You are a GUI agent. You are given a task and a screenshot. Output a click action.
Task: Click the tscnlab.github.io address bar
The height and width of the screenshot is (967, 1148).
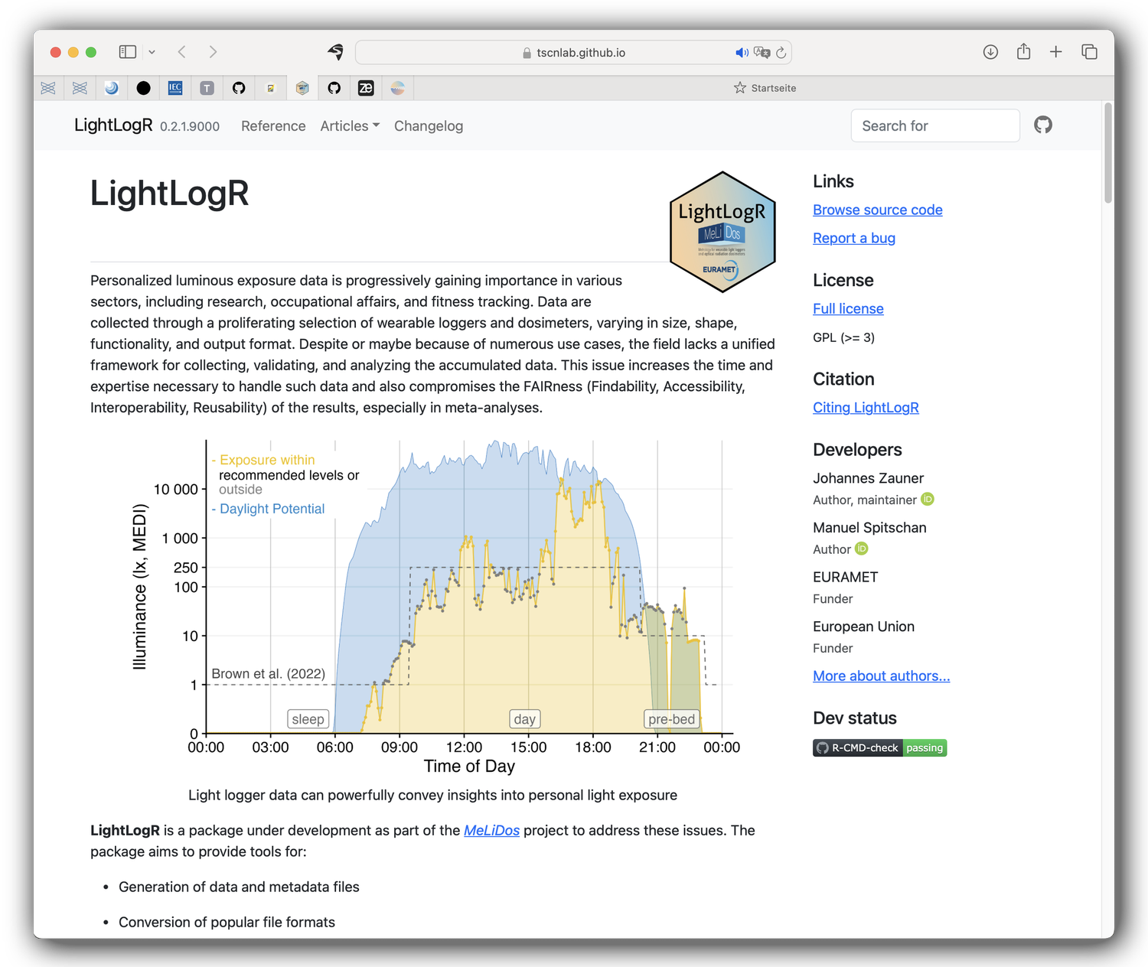[x=573, y=52]
